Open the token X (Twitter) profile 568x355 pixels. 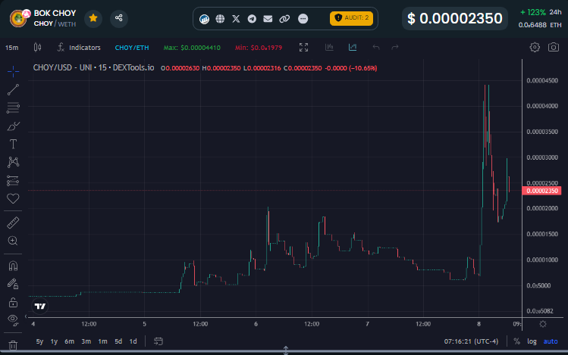(236, 18)
